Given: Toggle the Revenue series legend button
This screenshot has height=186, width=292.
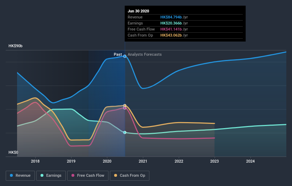Looking at the screenshot, I should pyautogui.click(x=20, y=176).
